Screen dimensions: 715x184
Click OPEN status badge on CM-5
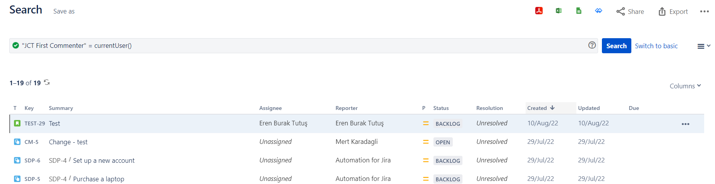[443, 142]
